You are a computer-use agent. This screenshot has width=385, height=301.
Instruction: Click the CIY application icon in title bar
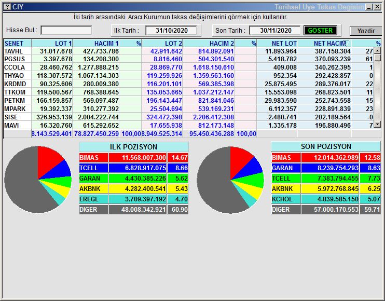[7, 7]
